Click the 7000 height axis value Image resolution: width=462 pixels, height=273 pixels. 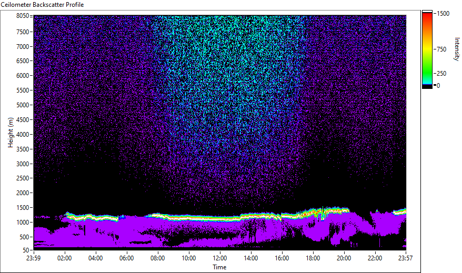23,46
